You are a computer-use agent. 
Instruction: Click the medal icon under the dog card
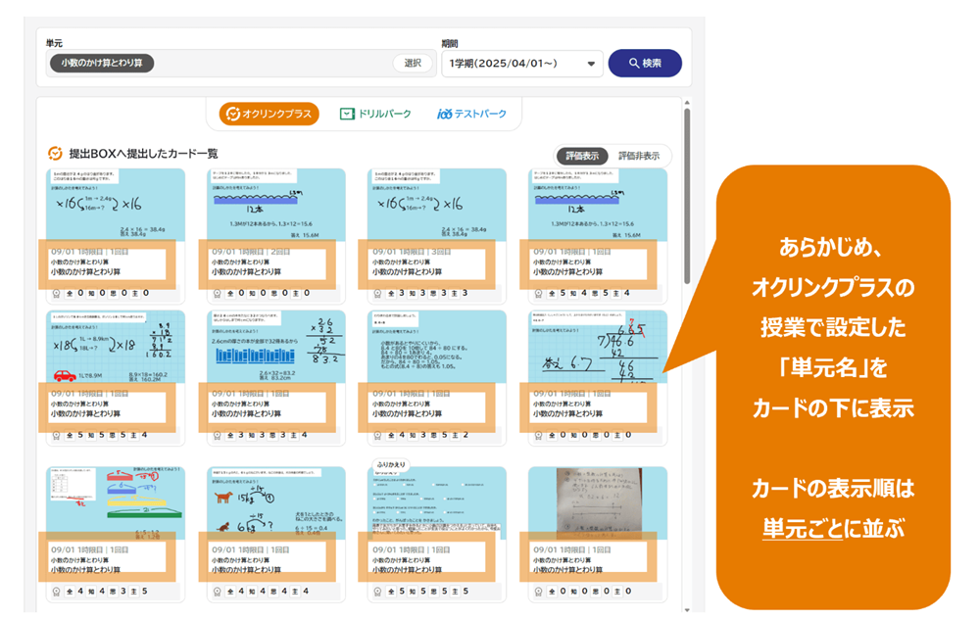217,591
